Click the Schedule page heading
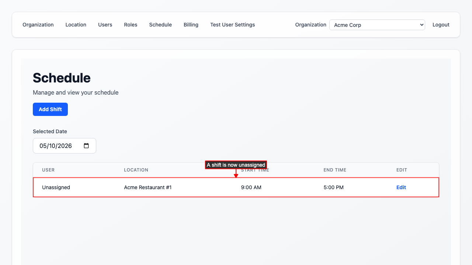 pos(62,78)
